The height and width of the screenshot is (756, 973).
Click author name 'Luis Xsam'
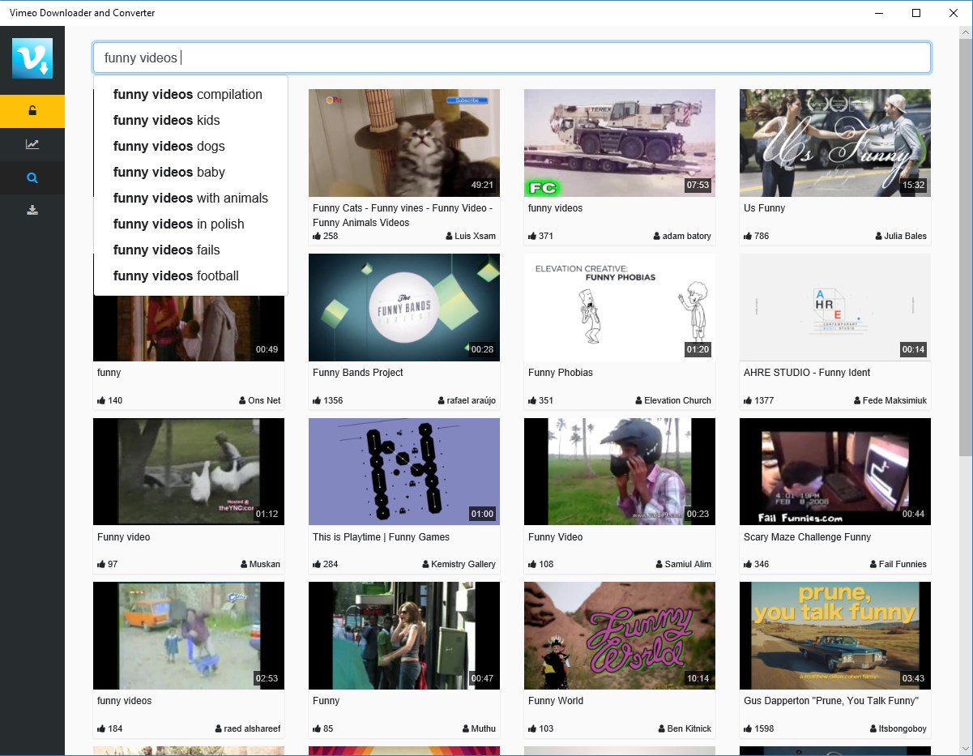475,236
